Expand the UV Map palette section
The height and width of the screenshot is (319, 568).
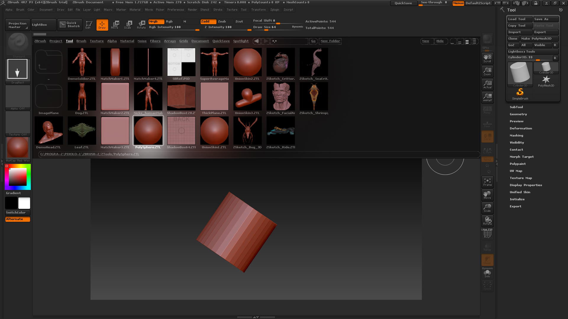(x=516, y=171)
